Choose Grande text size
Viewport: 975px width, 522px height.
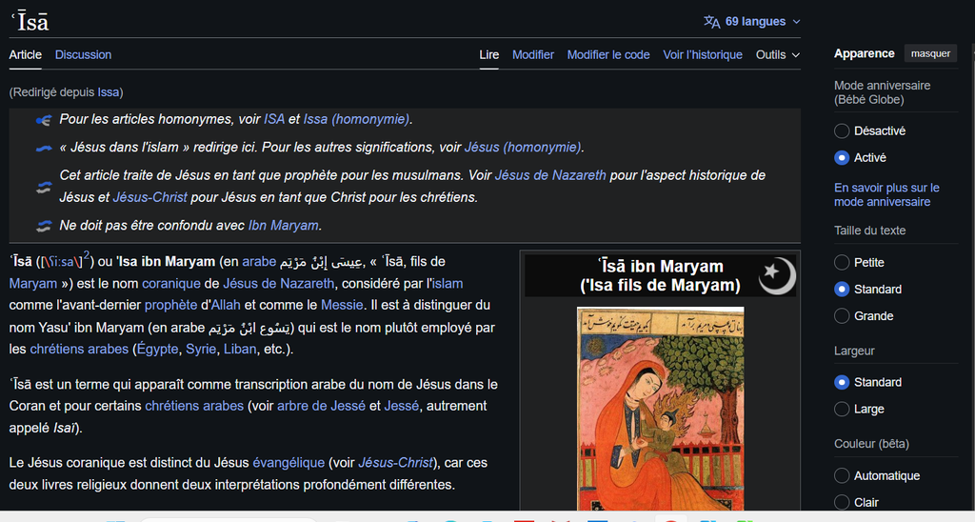click(842, 316)
